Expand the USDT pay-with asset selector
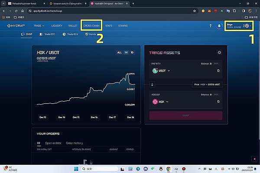 pyautogui.click(x=162, y=70)
